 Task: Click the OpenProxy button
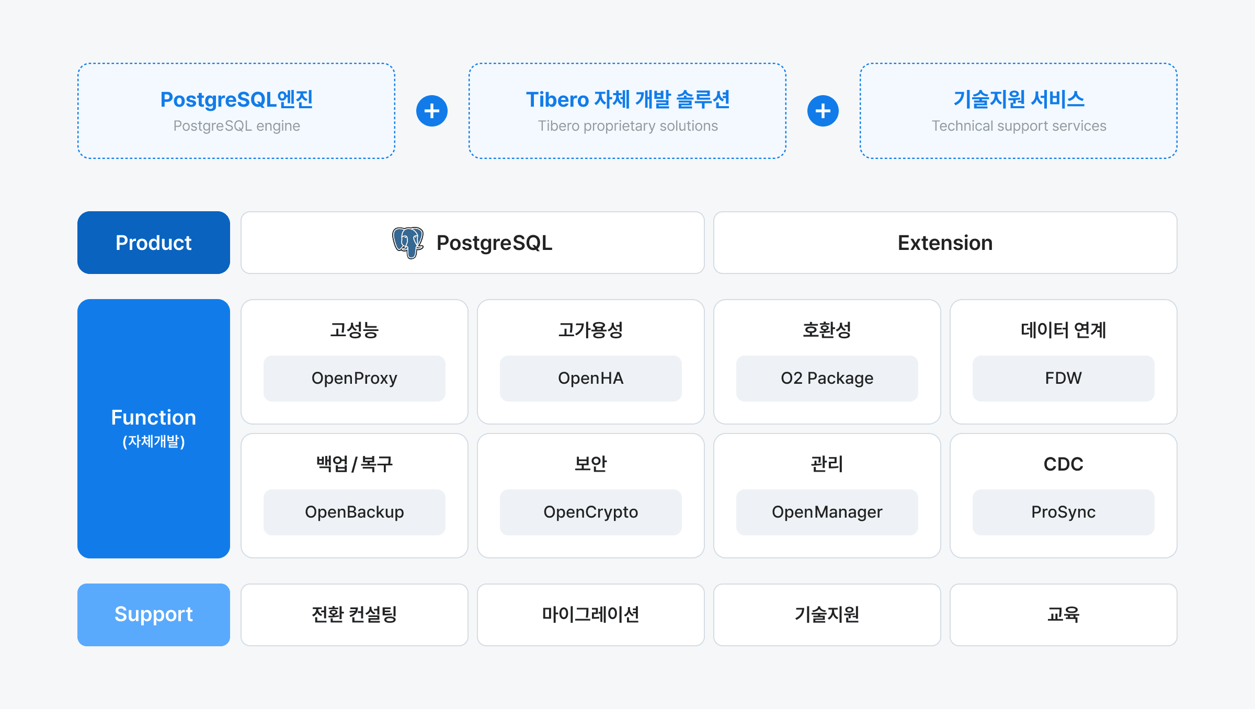(x=355, y=378)
